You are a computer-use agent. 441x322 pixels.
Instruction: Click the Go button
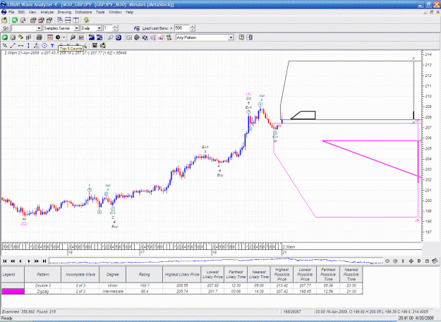6,28
